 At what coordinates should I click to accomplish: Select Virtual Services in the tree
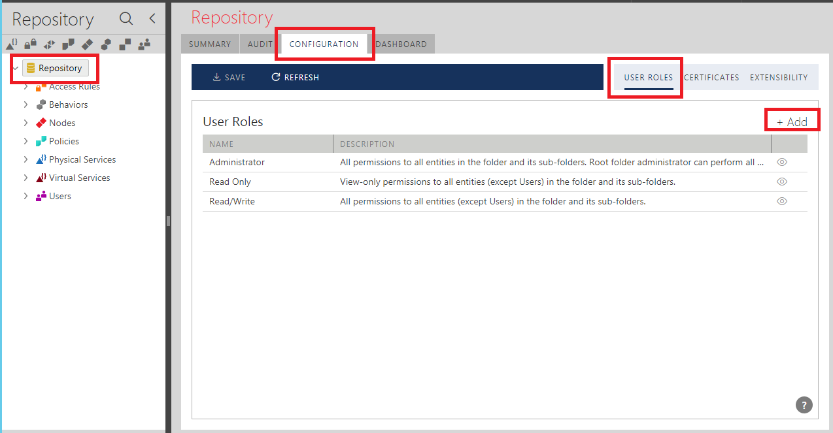point(79,178)
